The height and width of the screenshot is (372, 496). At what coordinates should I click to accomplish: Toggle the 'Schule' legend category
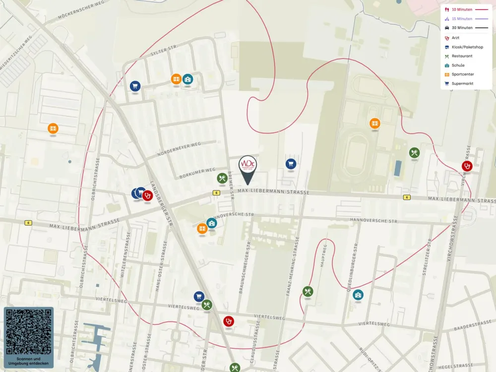pyautogui.click(x=454, y=65)
